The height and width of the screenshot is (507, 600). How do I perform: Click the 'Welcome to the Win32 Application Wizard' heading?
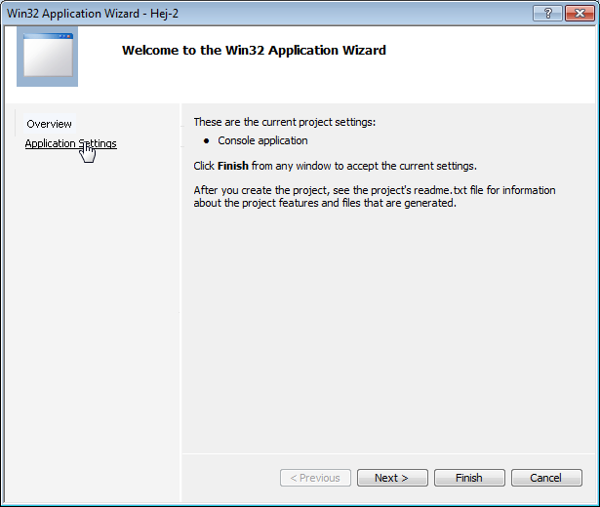click(x=254, y=50)
